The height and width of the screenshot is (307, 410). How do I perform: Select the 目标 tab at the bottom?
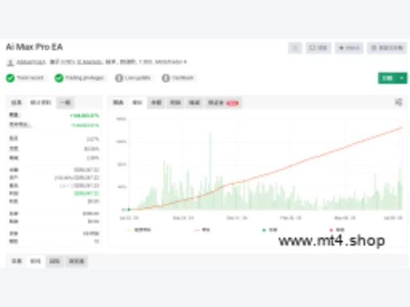coord(54,261)
